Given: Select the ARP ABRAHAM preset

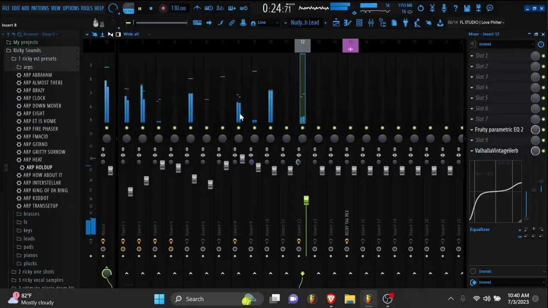Looking at the screenshot, I should (37, 75).
